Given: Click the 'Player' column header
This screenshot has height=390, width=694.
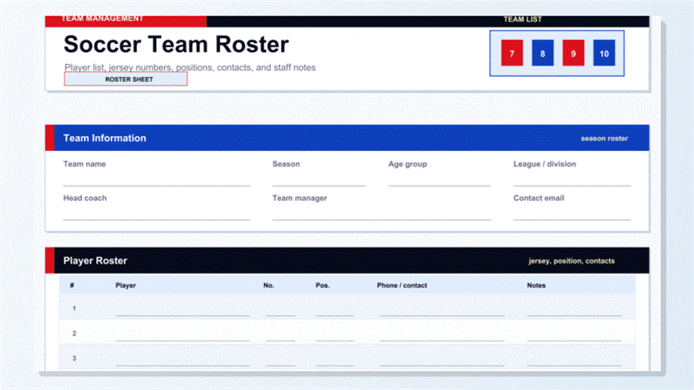Looking at the screenshot, I should point(126,285).
